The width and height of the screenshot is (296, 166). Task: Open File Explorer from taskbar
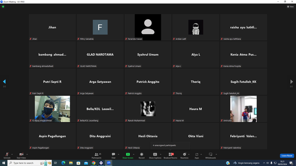[x=71, y=163]
